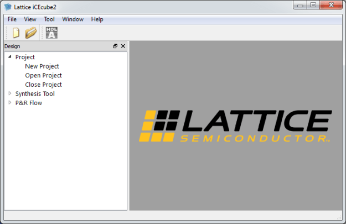Collapse the Project tree node arrow

(10, 56)
